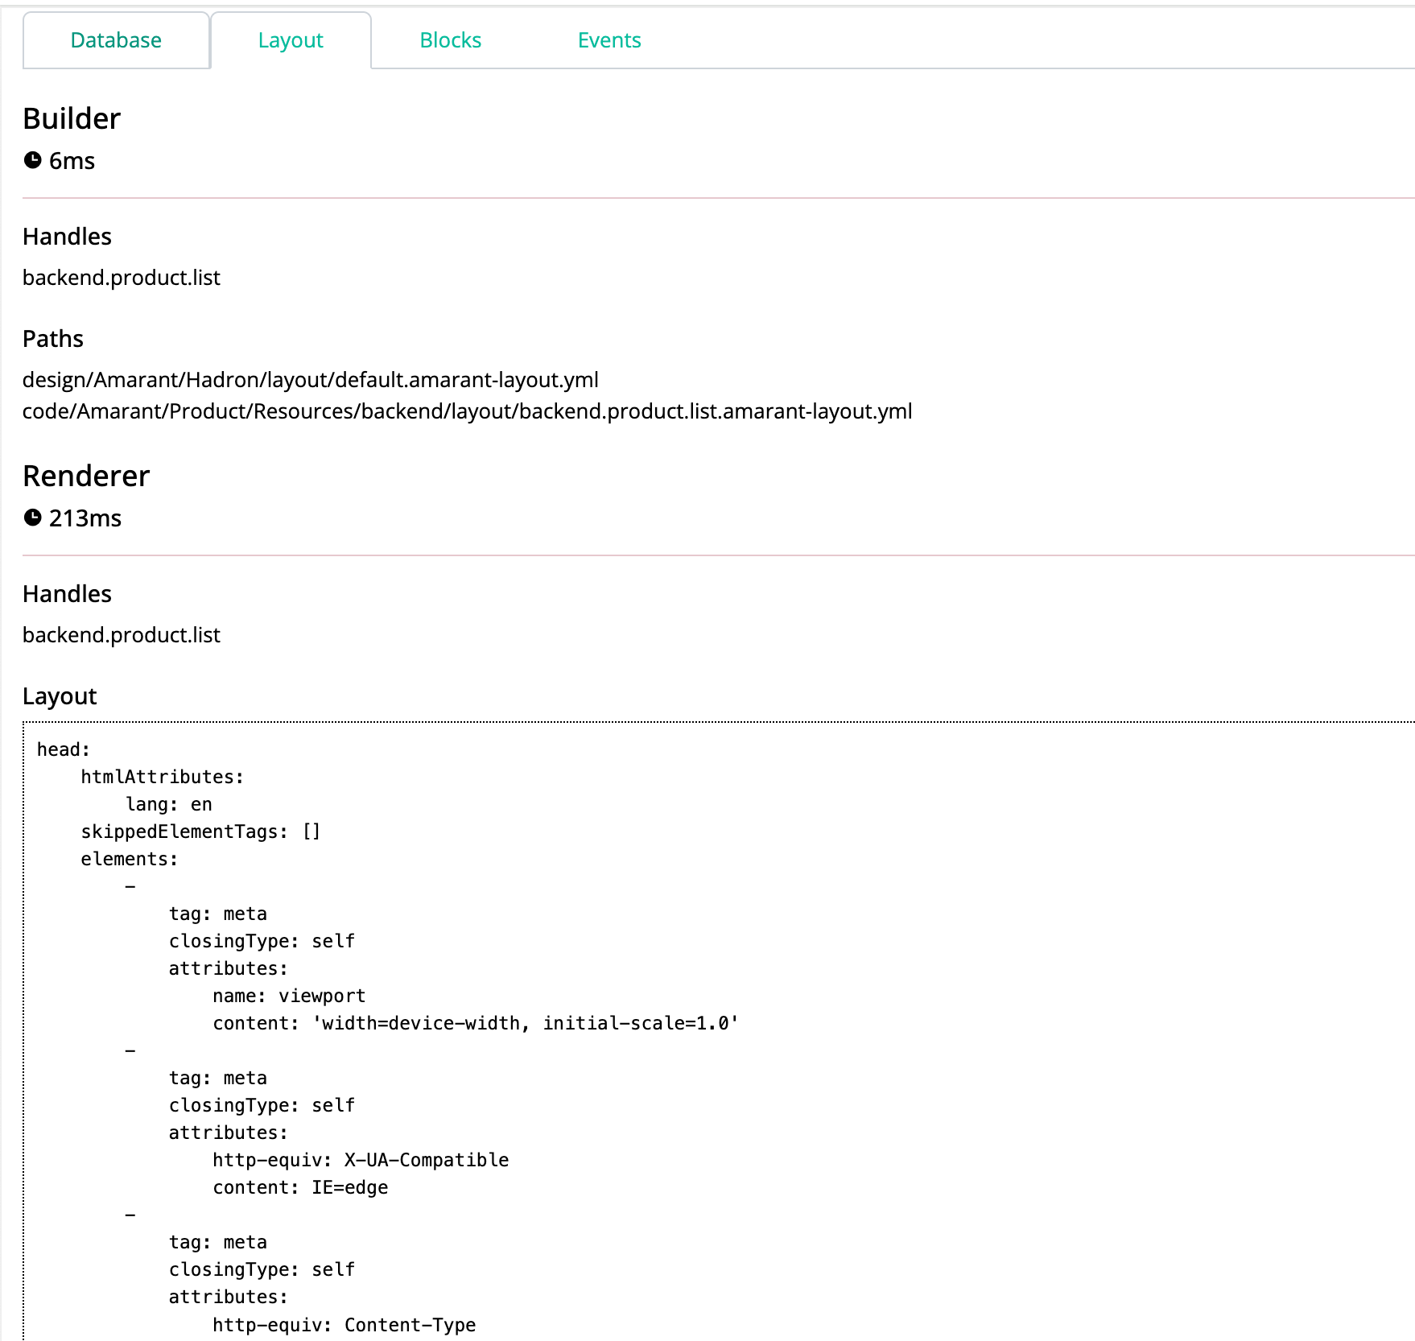Select the viewport meta attribute line
Image resolution: width=1415 pixels, height=1341 pixels.
[x=288, y=996]
